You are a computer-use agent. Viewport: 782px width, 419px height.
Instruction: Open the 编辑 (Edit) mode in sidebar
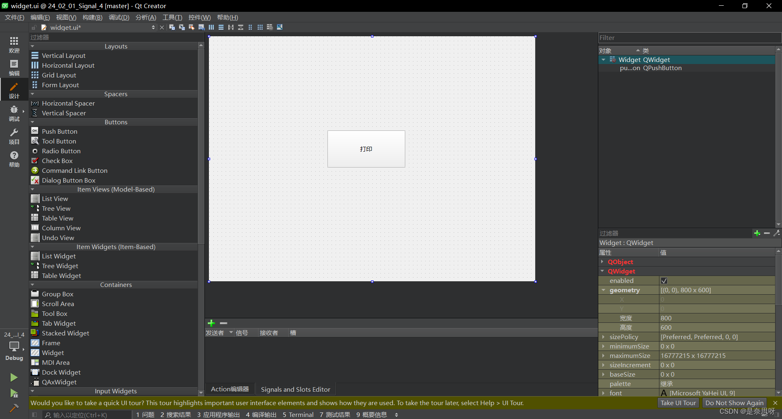[x=14, y=68]
